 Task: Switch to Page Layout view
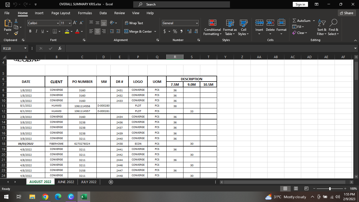[296, 189]
